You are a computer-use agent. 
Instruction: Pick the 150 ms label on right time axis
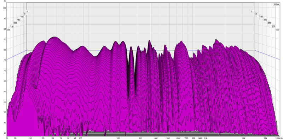265,20
